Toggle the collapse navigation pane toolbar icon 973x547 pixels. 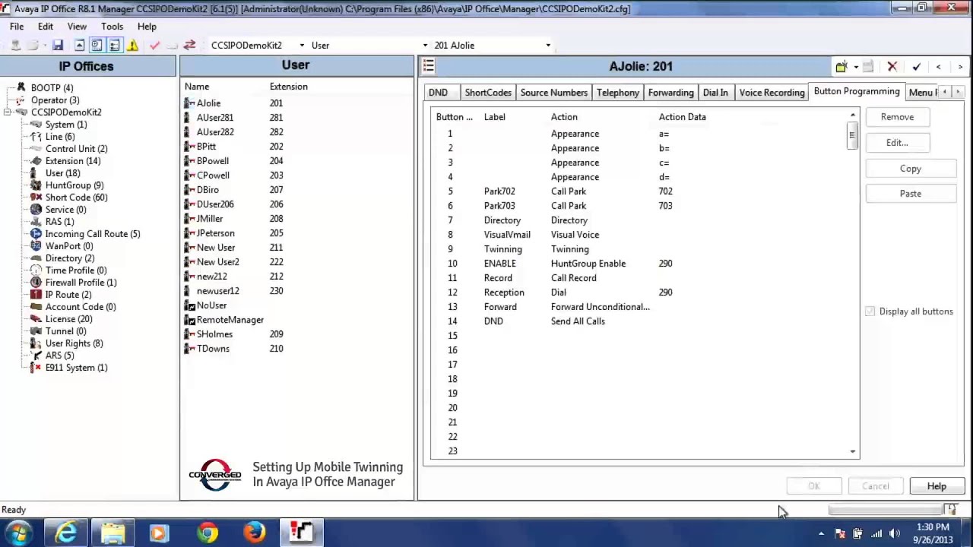click(79, 46)
